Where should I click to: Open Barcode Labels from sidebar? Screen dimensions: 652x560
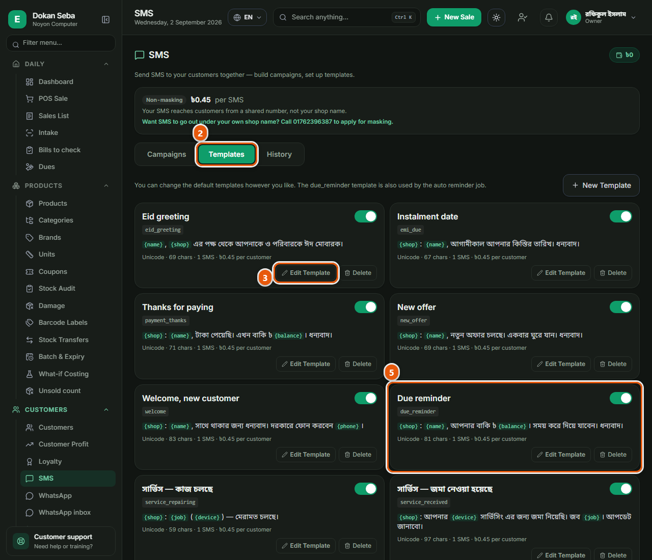(63, 323)
